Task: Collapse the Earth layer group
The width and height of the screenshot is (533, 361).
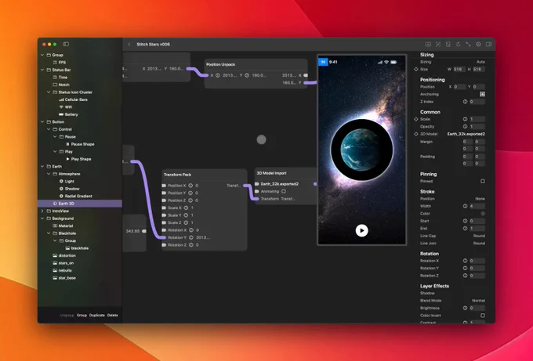Action: point(42,167)
